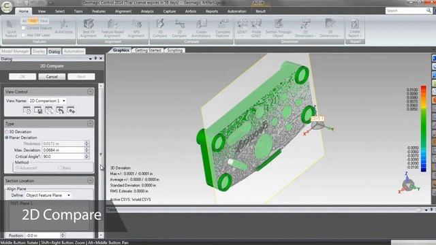Toggle the Contact Feature checkbox
Viewport: 436px width, 245px height.
click(23, 28)
